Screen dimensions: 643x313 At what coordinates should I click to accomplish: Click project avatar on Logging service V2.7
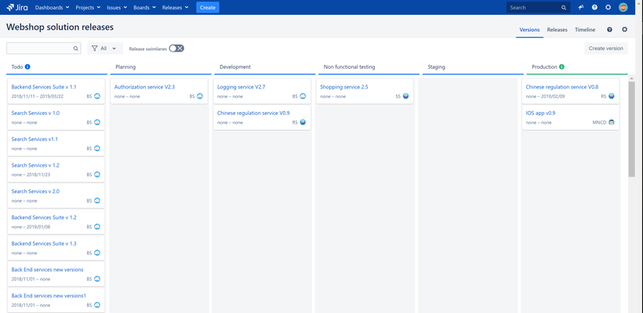(303, 96)
